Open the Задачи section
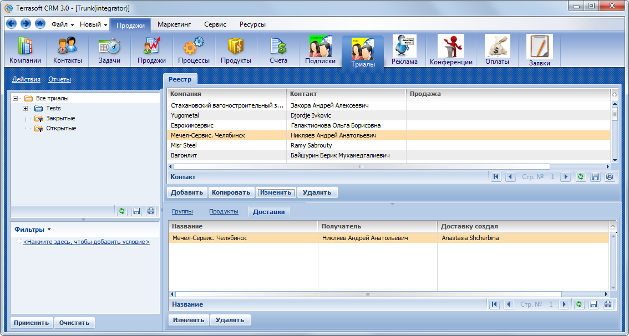The height and width of the screenshot is (336, 629). click(x=109, y=50)
